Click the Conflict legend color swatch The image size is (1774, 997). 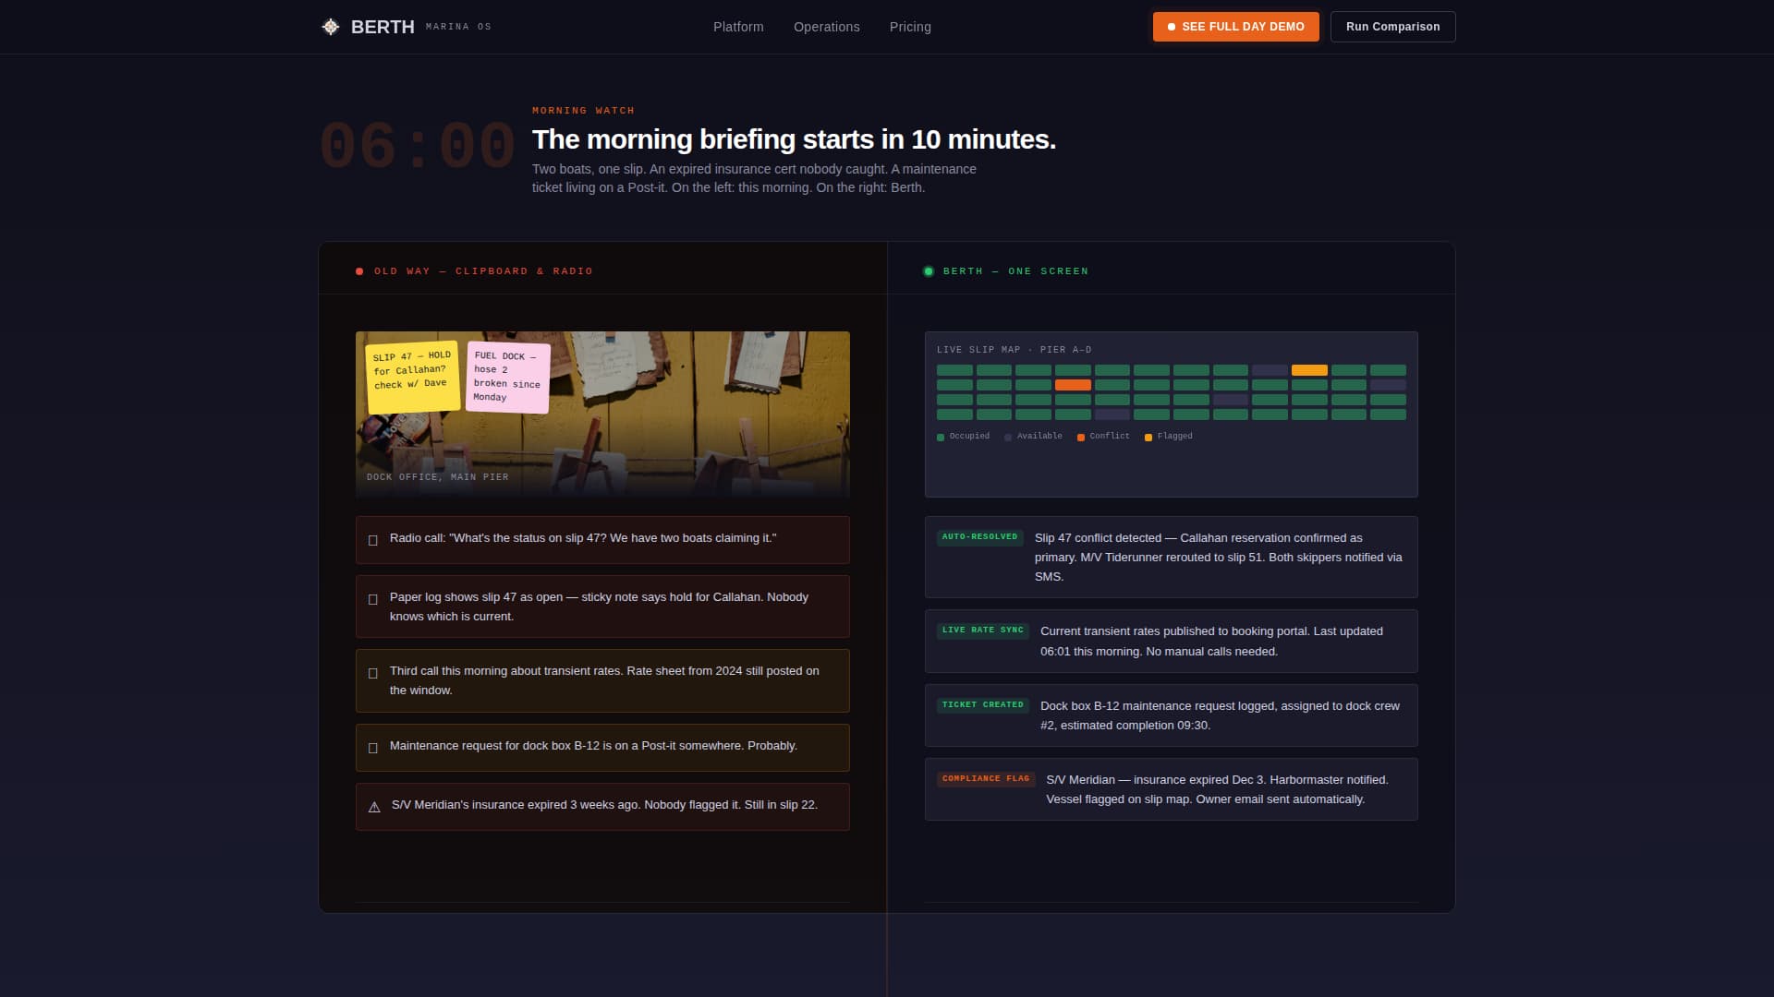(x=1081, y=436)
